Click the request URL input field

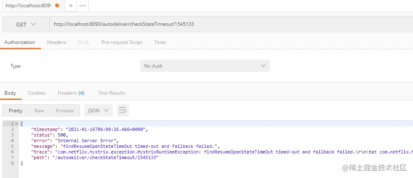coord(230,24)
